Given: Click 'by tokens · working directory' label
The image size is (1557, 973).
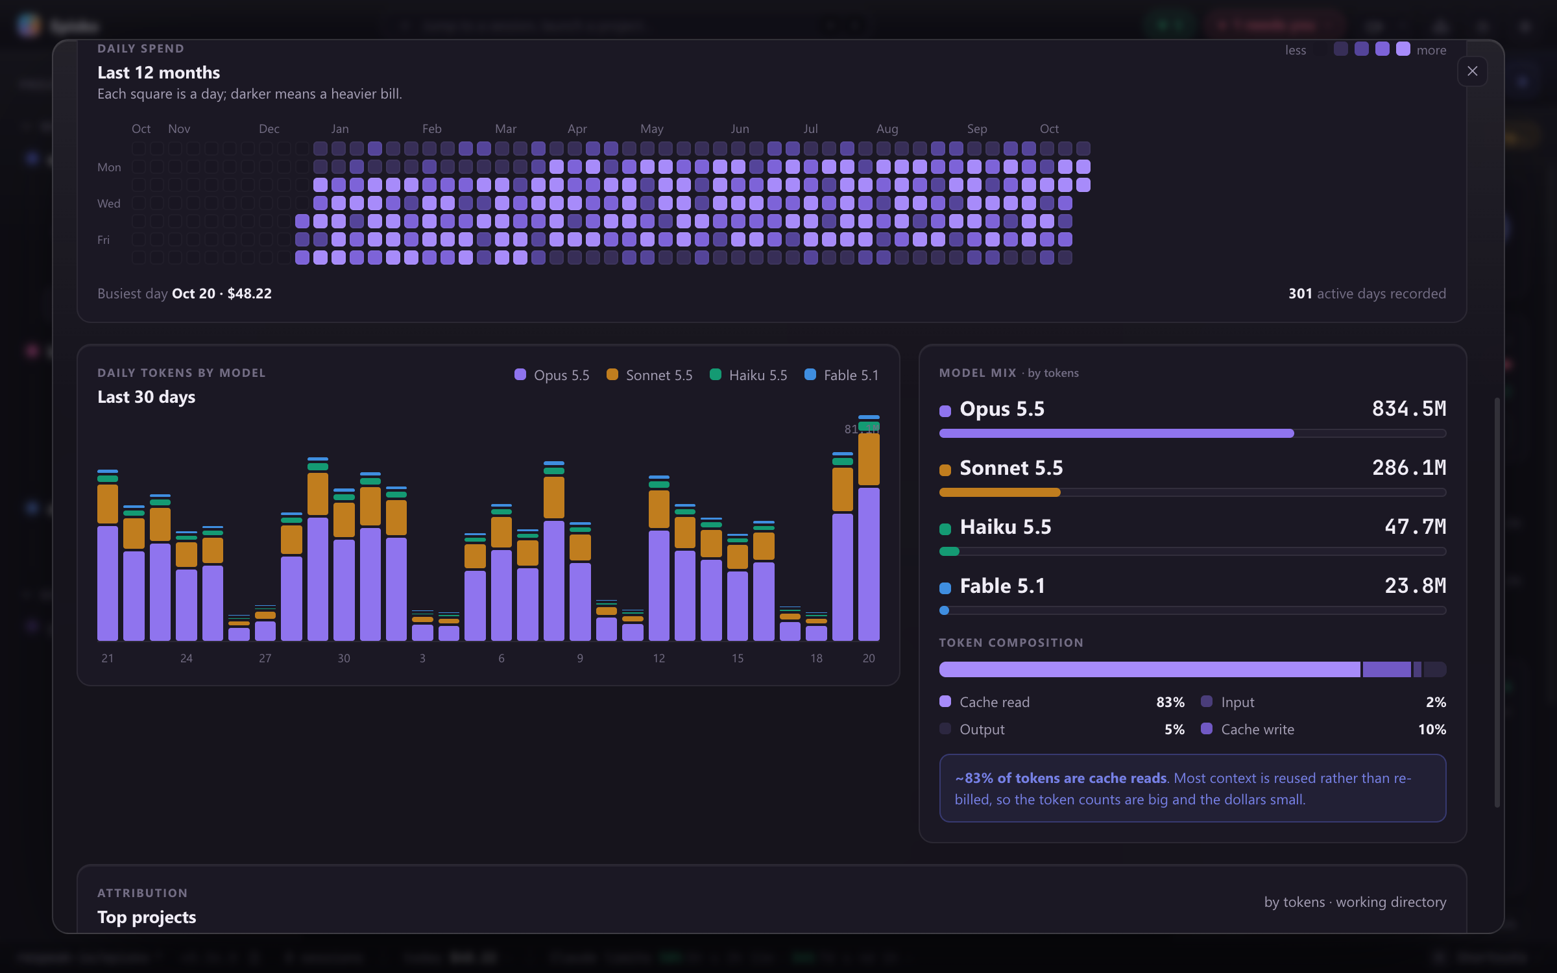Looking at the screenshot, I should click(1355, 902).
